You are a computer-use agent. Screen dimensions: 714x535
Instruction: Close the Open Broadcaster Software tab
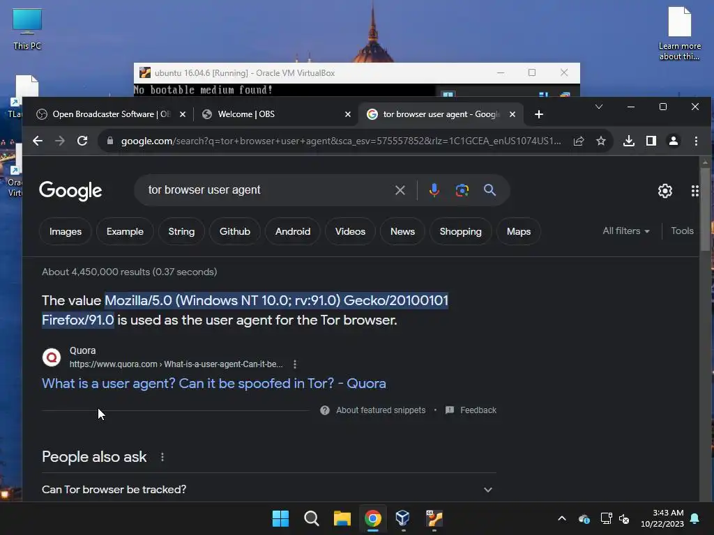click(x=183, y=114)
